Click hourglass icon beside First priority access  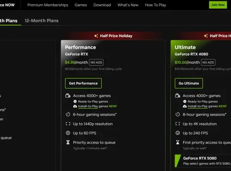click(x=178, y=142)
